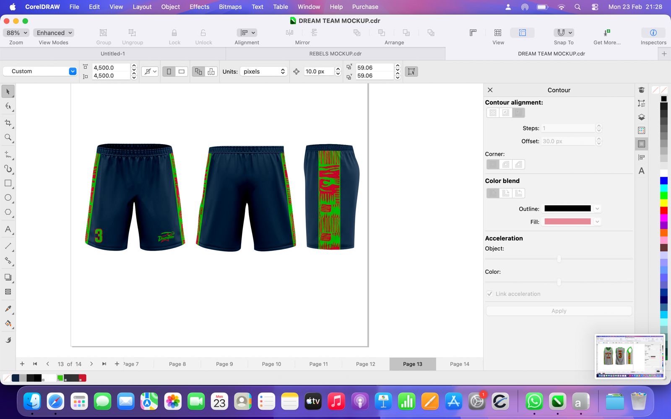Screen dimensions: 671x419
Task: Pick the Ellipse tool
Action: [8, 198]
